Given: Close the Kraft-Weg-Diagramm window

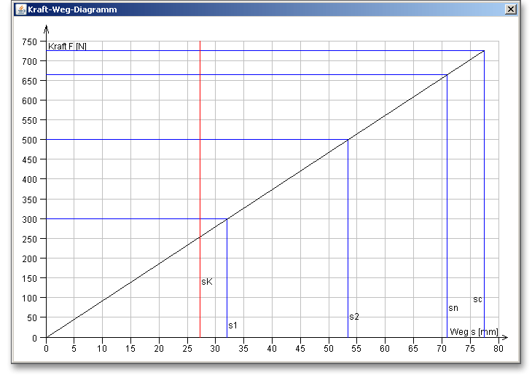Looking at the screenshot, I should pyautogui.click(x=511, y=9).
